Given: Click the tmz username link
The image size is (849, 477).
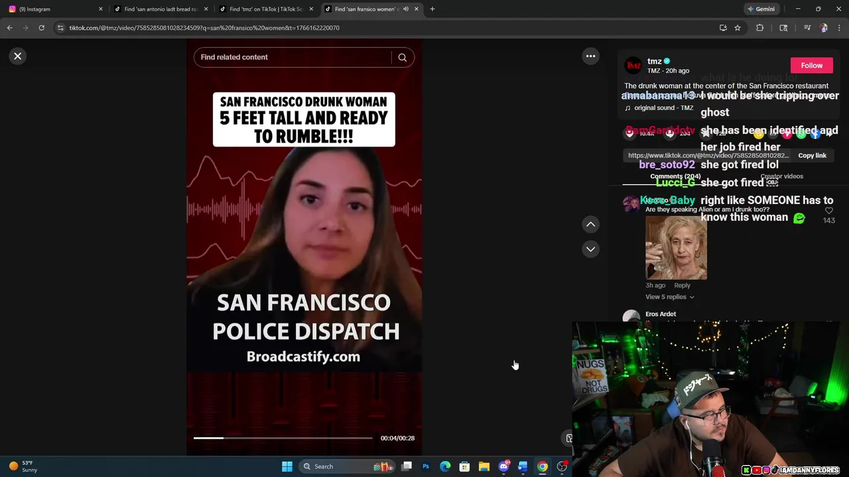Looking at the screenshot, I should coord(655,61).
